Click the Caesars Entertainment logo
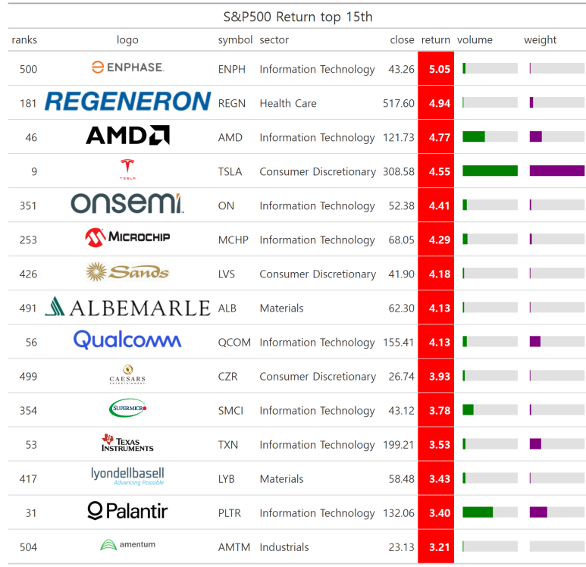The height and width of the screenshot is (567, 586). point(127,374)
